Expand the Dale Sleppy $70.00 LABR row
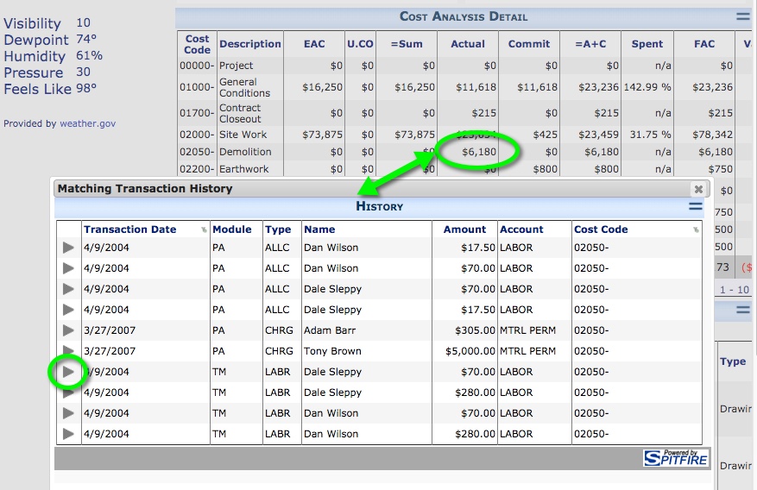 [x=68, y=372]
